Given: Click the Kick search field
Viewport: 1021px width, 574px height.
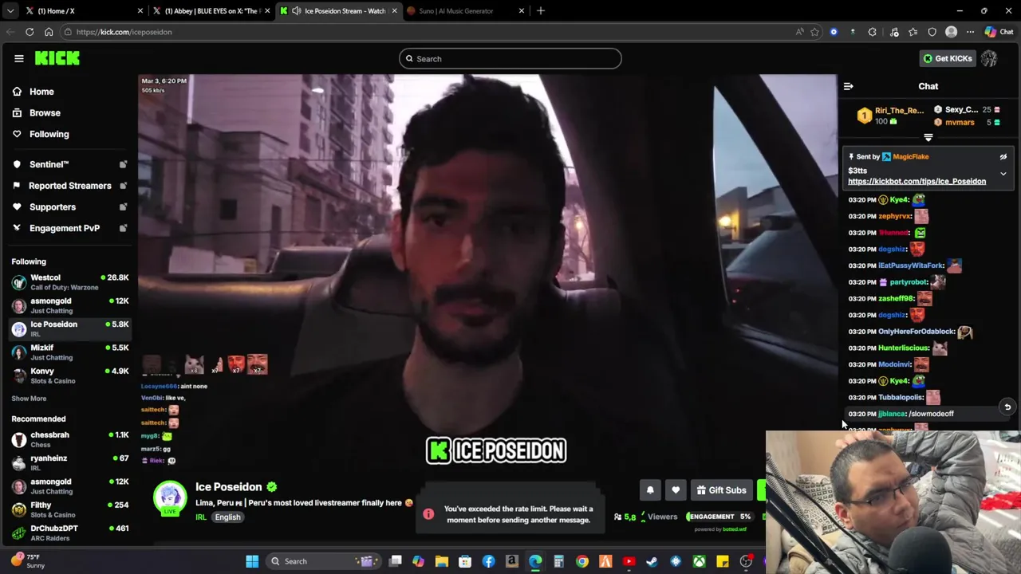Looking at the screenshot, I should 510,59.
